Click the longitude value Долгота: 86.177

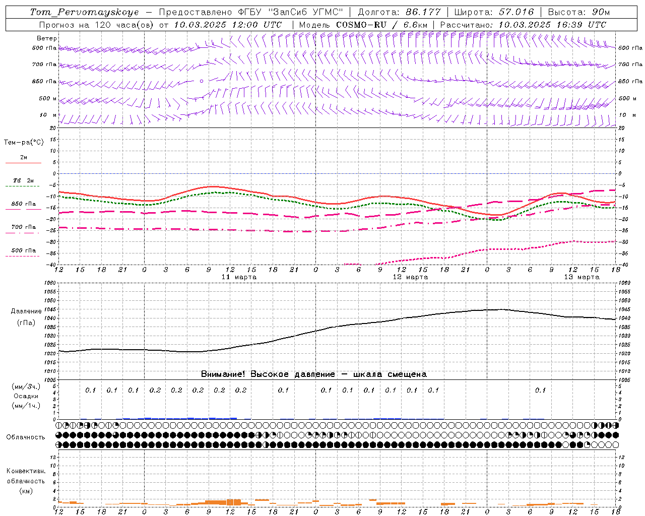pyautogui.click(x=399, y=12)
